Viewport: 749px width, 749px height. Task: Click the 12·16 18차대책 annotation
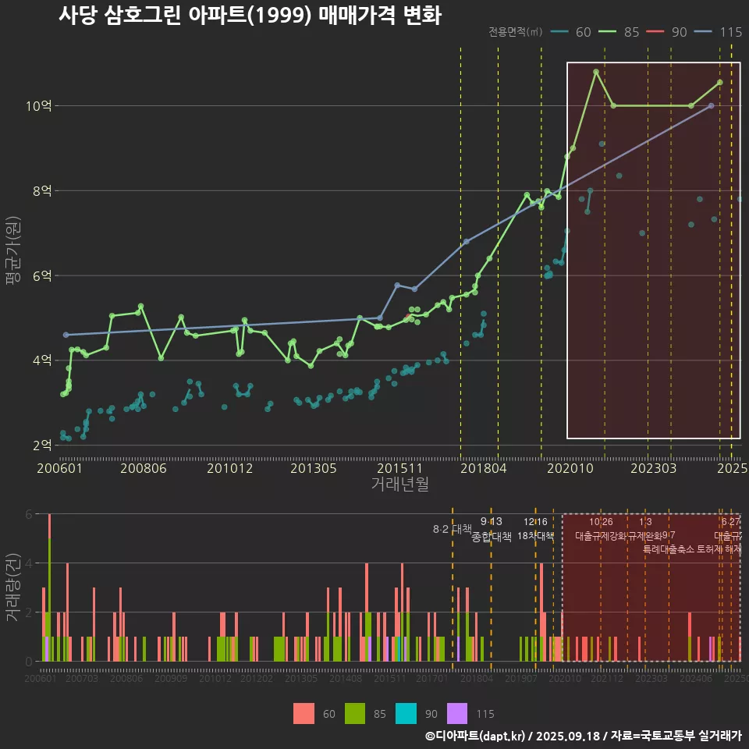tap(535, 529)
